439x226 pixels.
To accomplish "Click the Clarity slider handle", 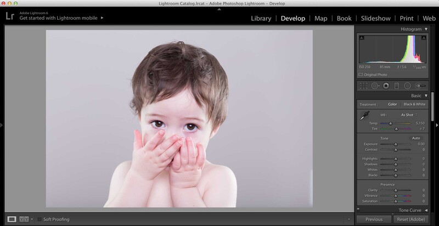I will coord(396,190).
